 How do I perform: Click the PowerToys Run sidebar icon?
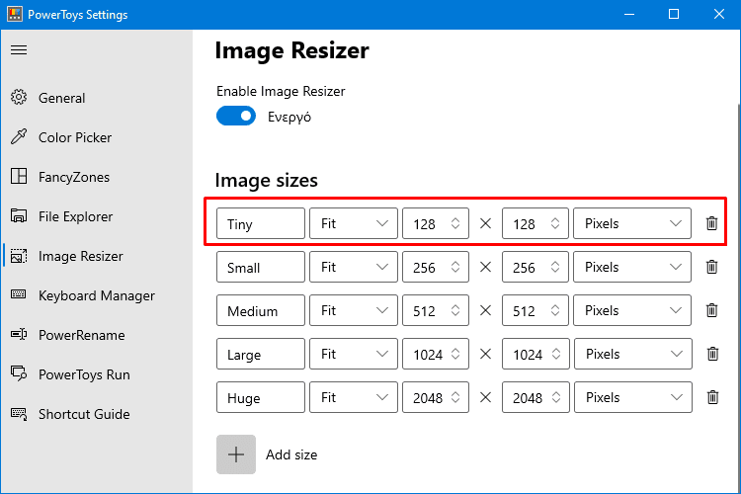pyautogui.click(x=19, y=373)
